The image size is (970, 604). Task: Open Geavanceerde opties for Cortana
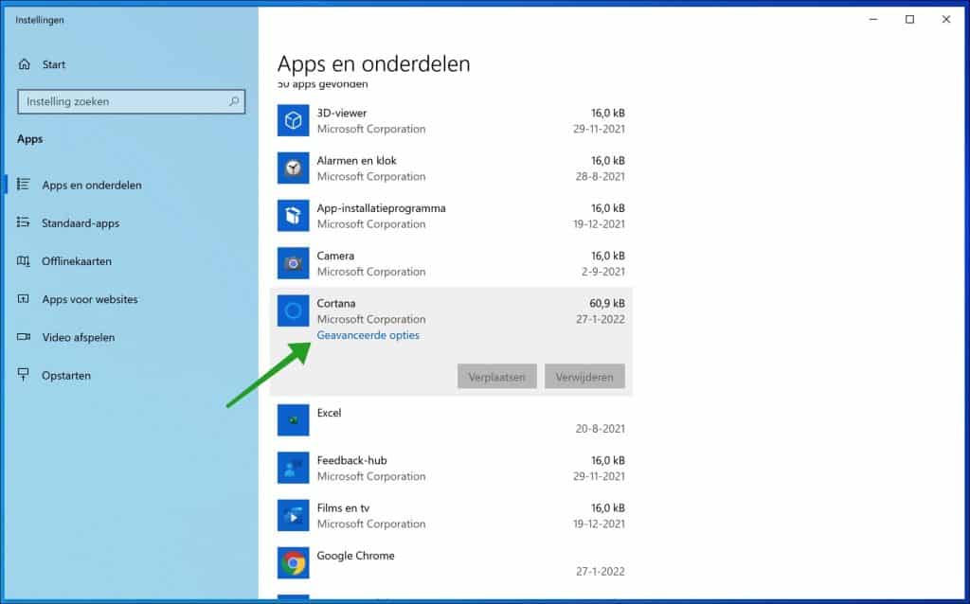click(368, 335)
